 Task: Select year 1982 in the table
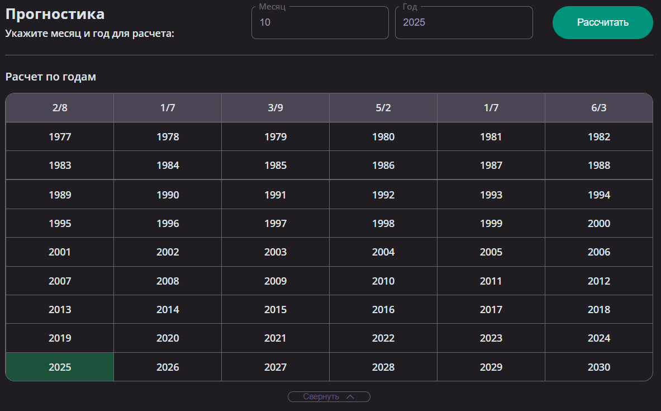pos(599,136)
